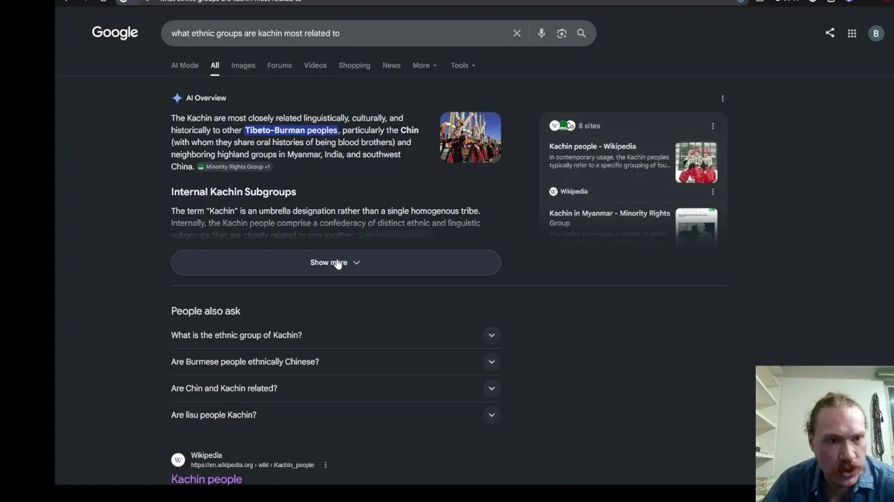The height and width of the screenshot is (502, 894).
Task: Open the More dropdown in search tabs
Action: click(424, 66)
